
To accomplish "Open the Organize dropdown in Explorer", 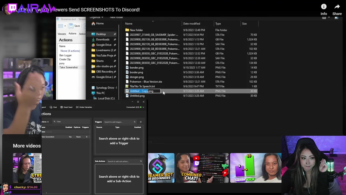I will (x=97, y=17).
